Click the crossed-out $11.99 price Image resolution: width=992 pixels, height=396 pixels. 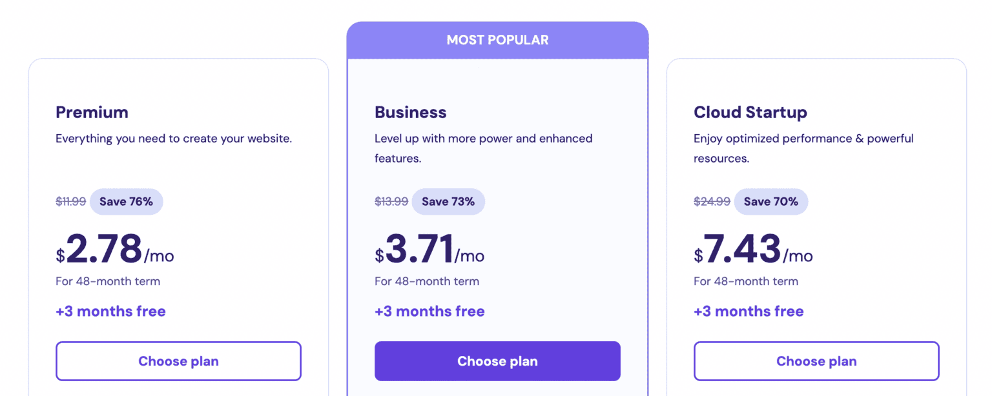click(70, 202)
